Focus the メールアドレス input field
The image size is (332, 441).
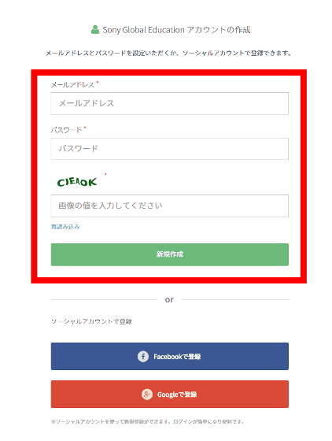click(170, 103)
